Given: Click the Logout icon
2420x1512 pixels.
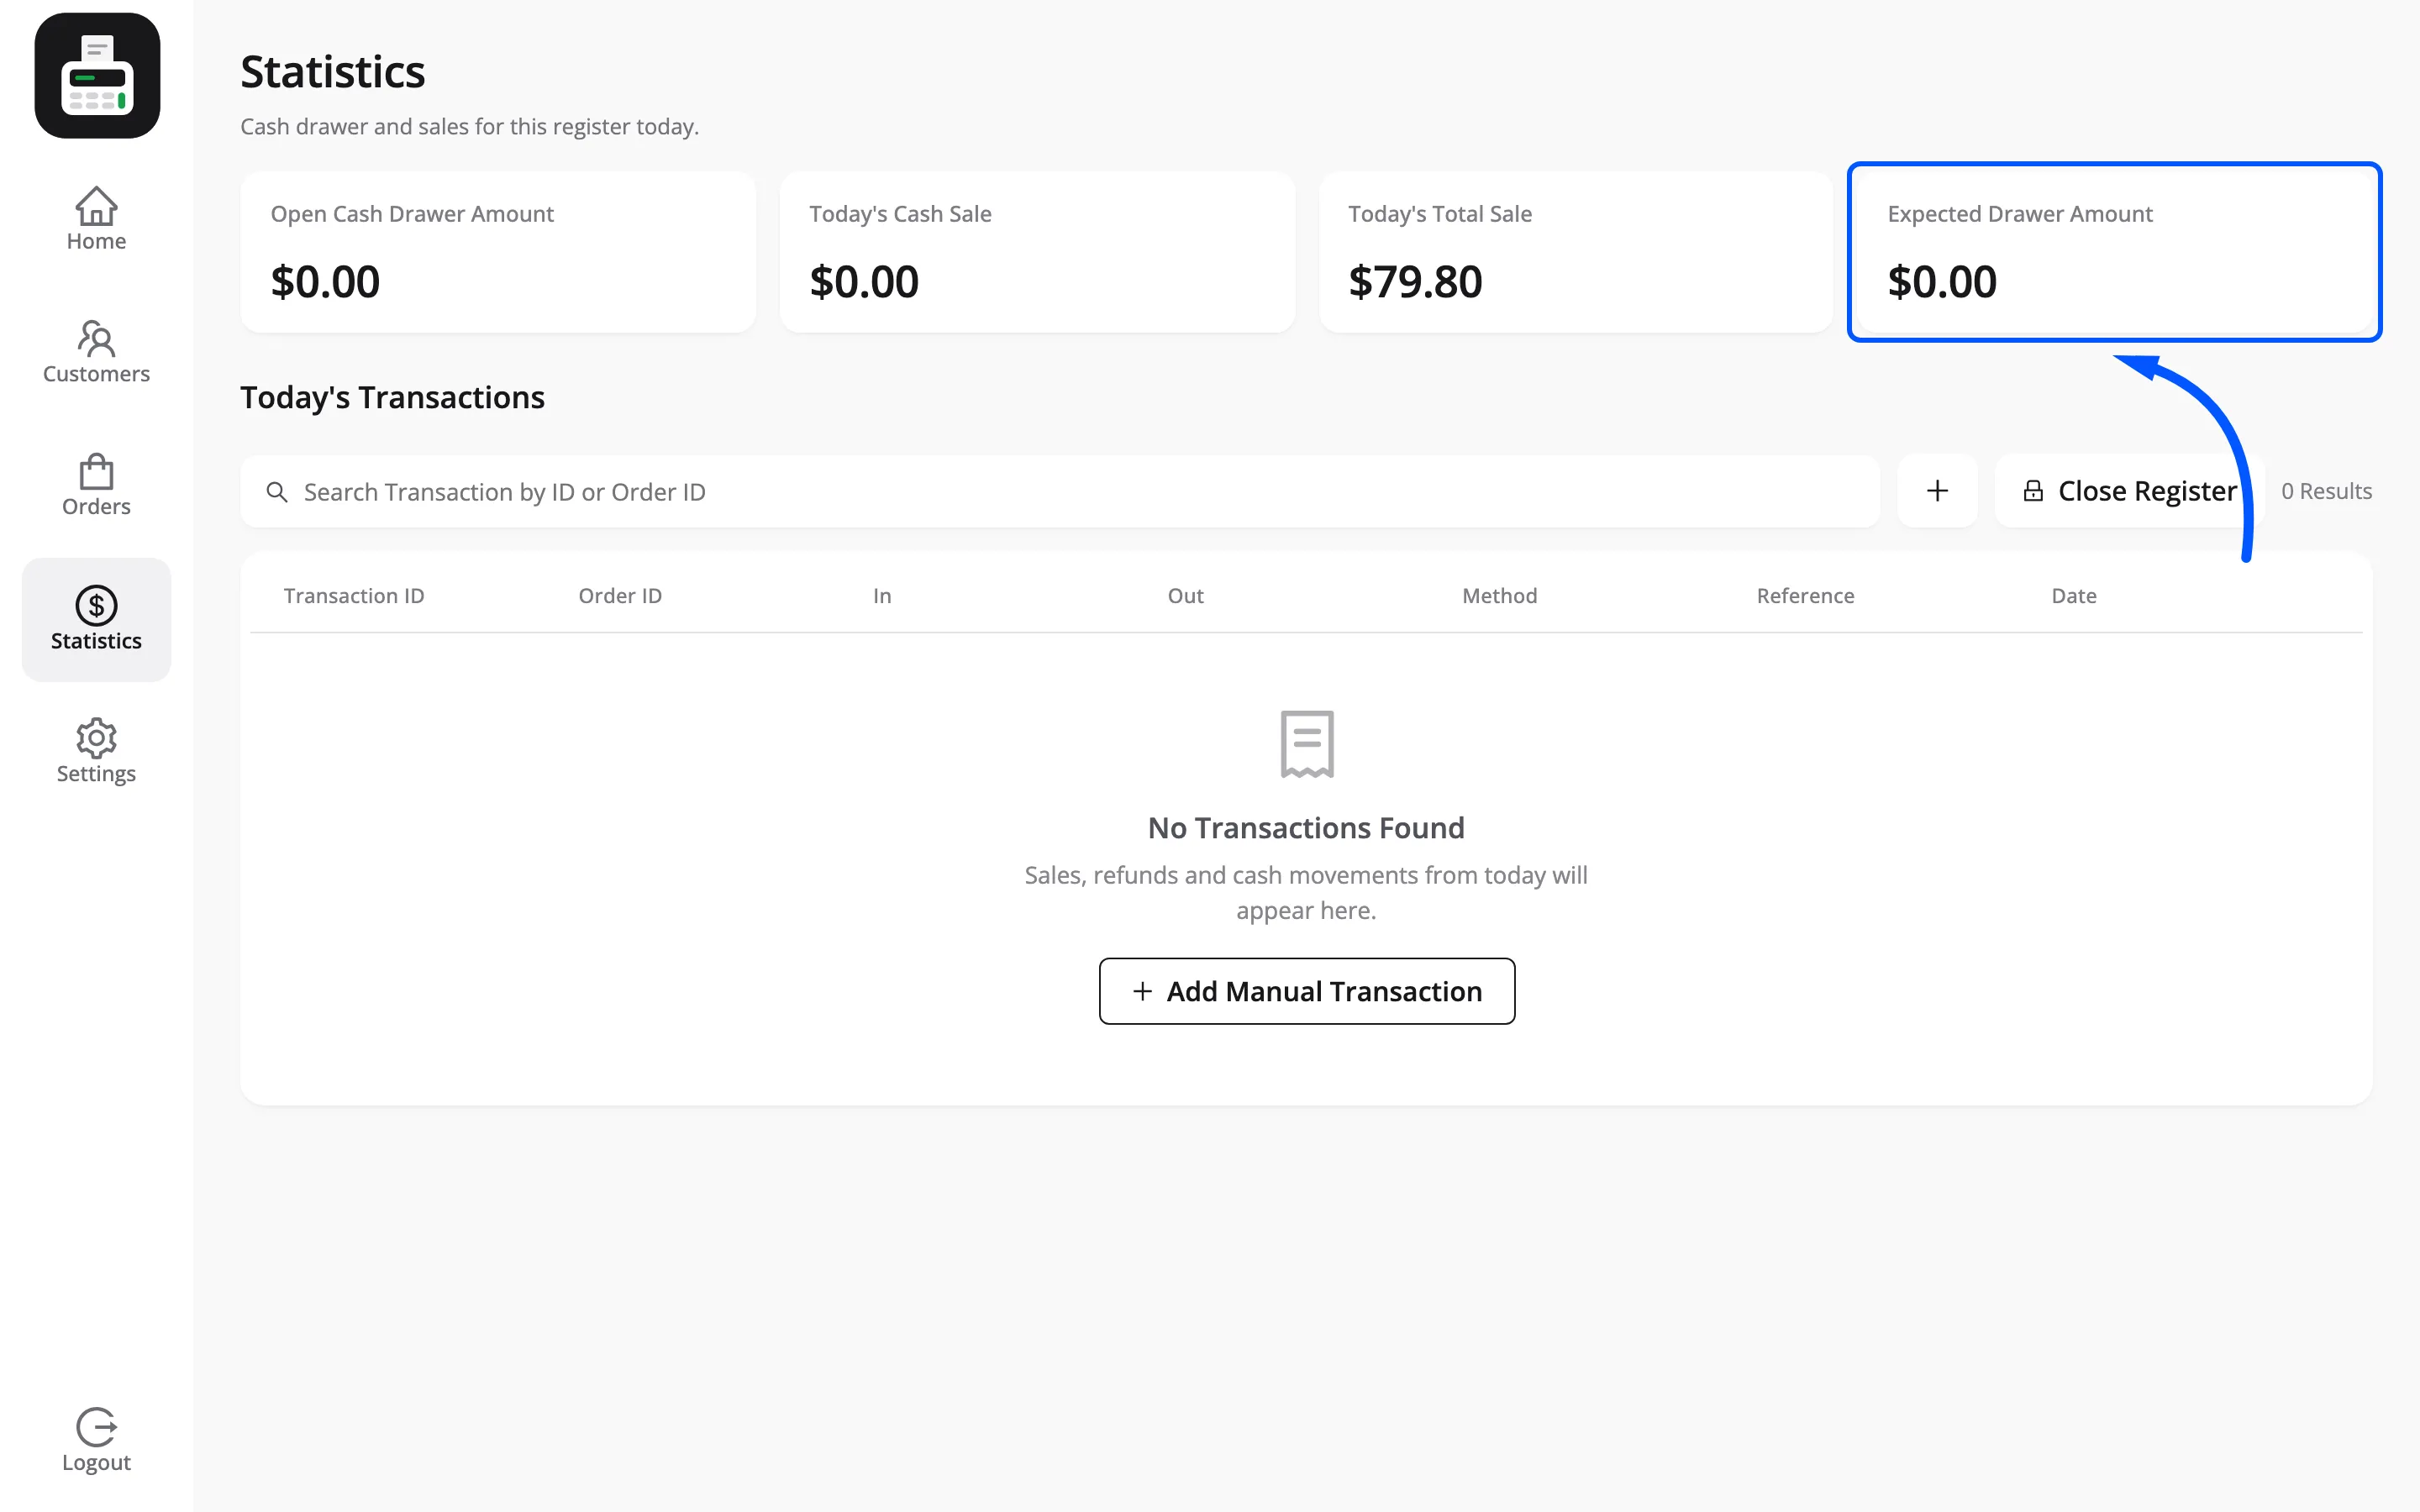Looking at the screenshot, I should tap(96, 1427).
